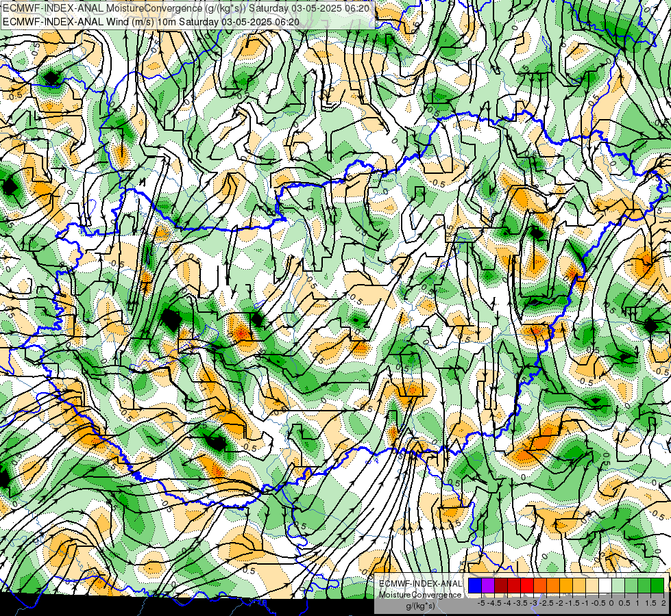671x616 pixels.
Task: Pick the light green swatch between 0.5 and 1
Action: pyautogui.click(x=631, y=586)
